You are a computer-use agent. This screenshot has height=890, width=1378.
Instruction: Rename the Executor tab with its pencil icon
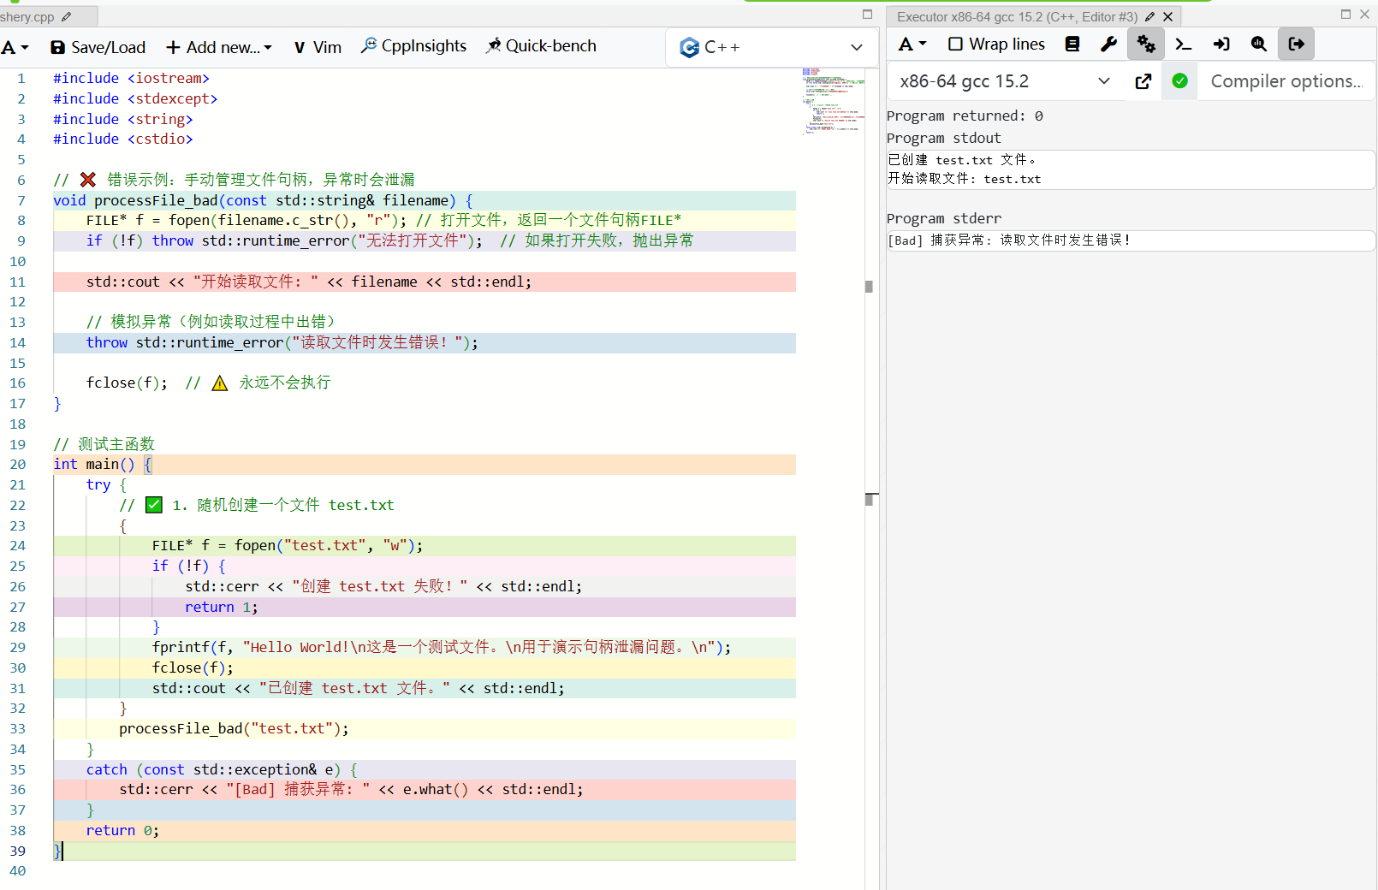point(1150,16)
